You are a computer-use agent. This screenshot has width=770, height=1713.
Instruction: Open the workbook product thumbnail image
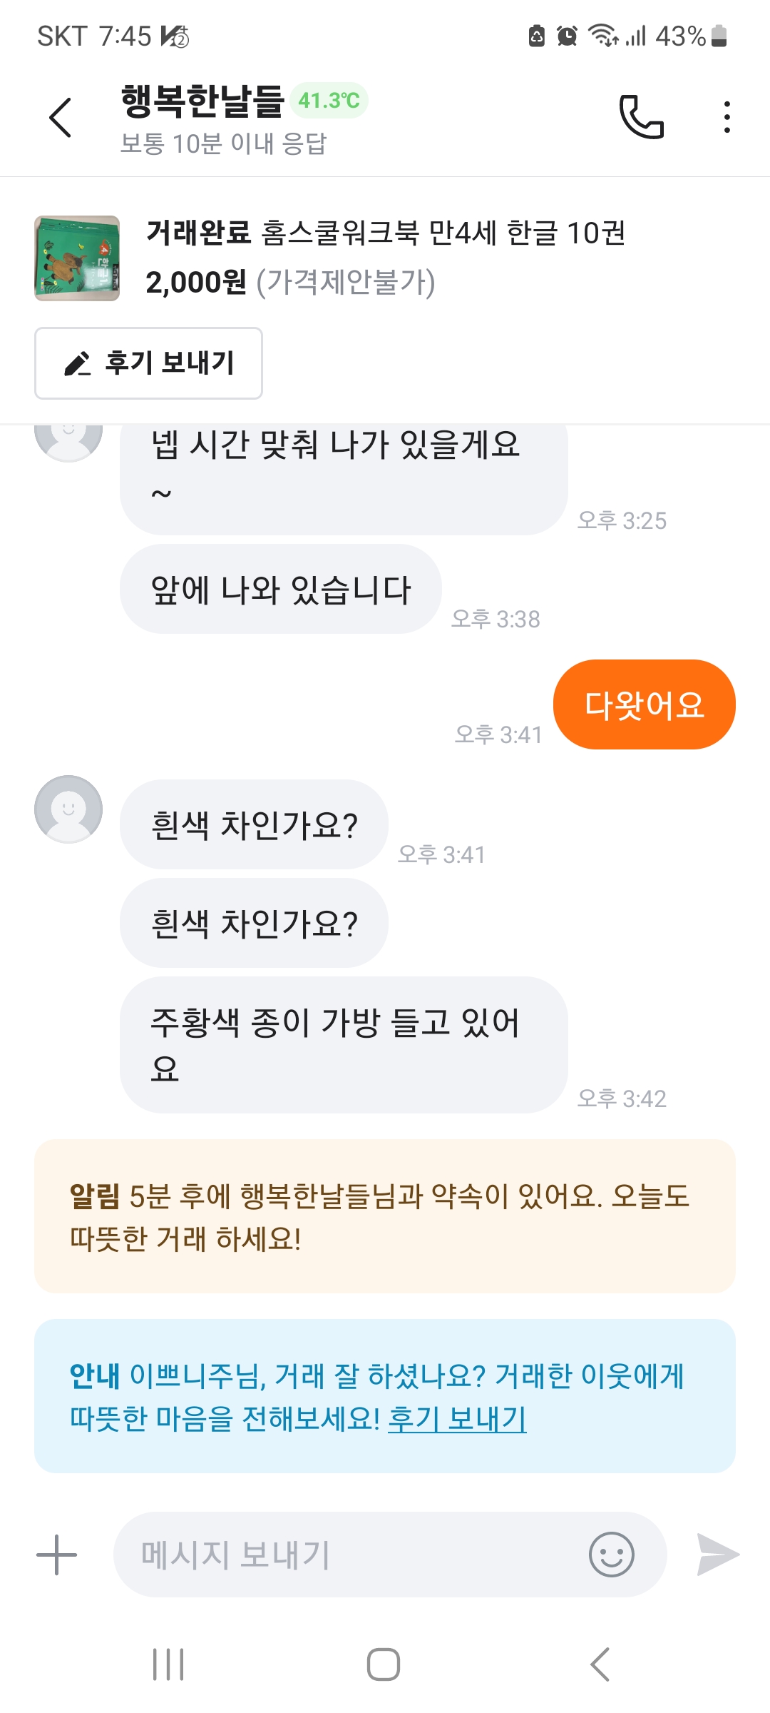coord(77,258)
